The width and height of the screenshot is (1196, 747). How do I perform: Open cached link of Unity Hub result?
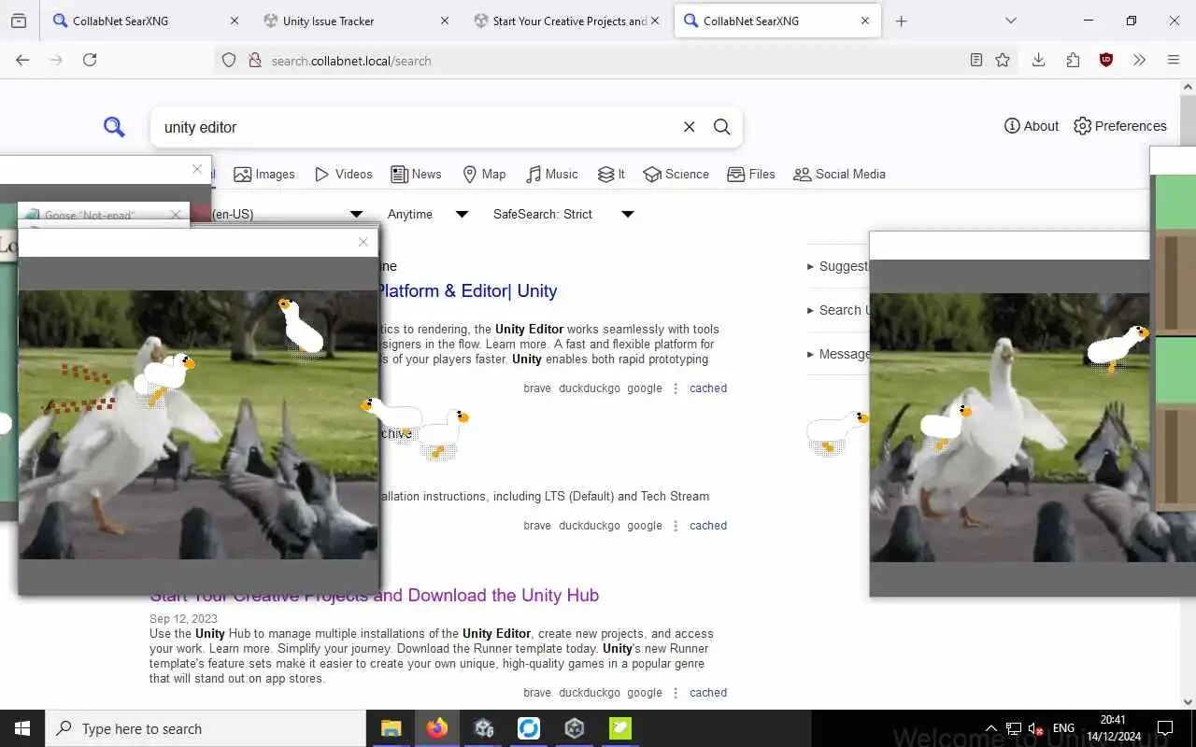[708, 693]
